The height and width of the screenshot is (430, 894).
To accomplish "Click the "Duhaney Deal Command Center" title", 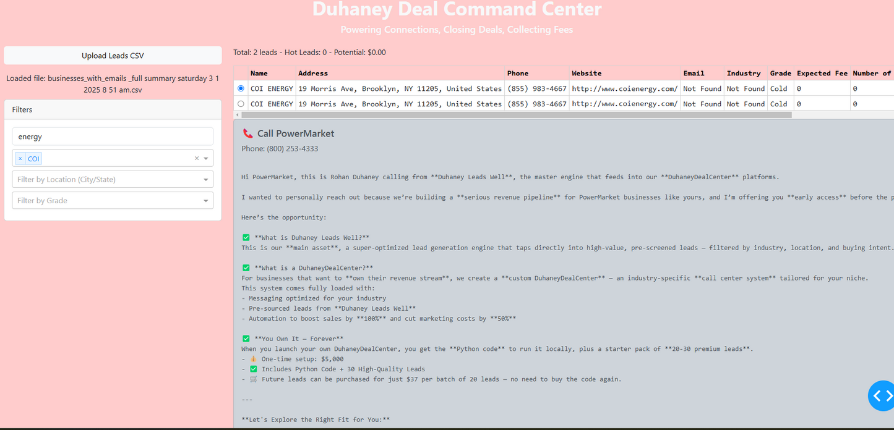I will pos(457,9).
